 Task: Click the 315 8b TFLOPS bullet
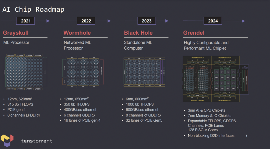pyautogui.click(x=20, y=104)
